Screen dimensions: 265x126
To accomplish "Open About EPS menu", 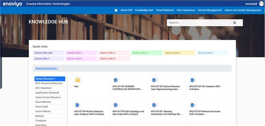I will [126, 10].
